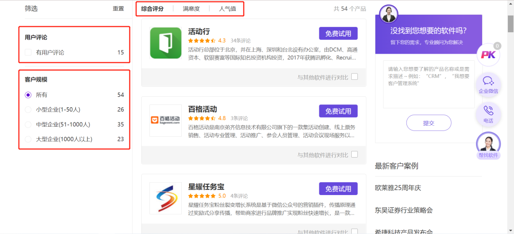514x234 pixels.
Task: Click the 共 54 个产品 count text
Action: [x=350, y=9]
